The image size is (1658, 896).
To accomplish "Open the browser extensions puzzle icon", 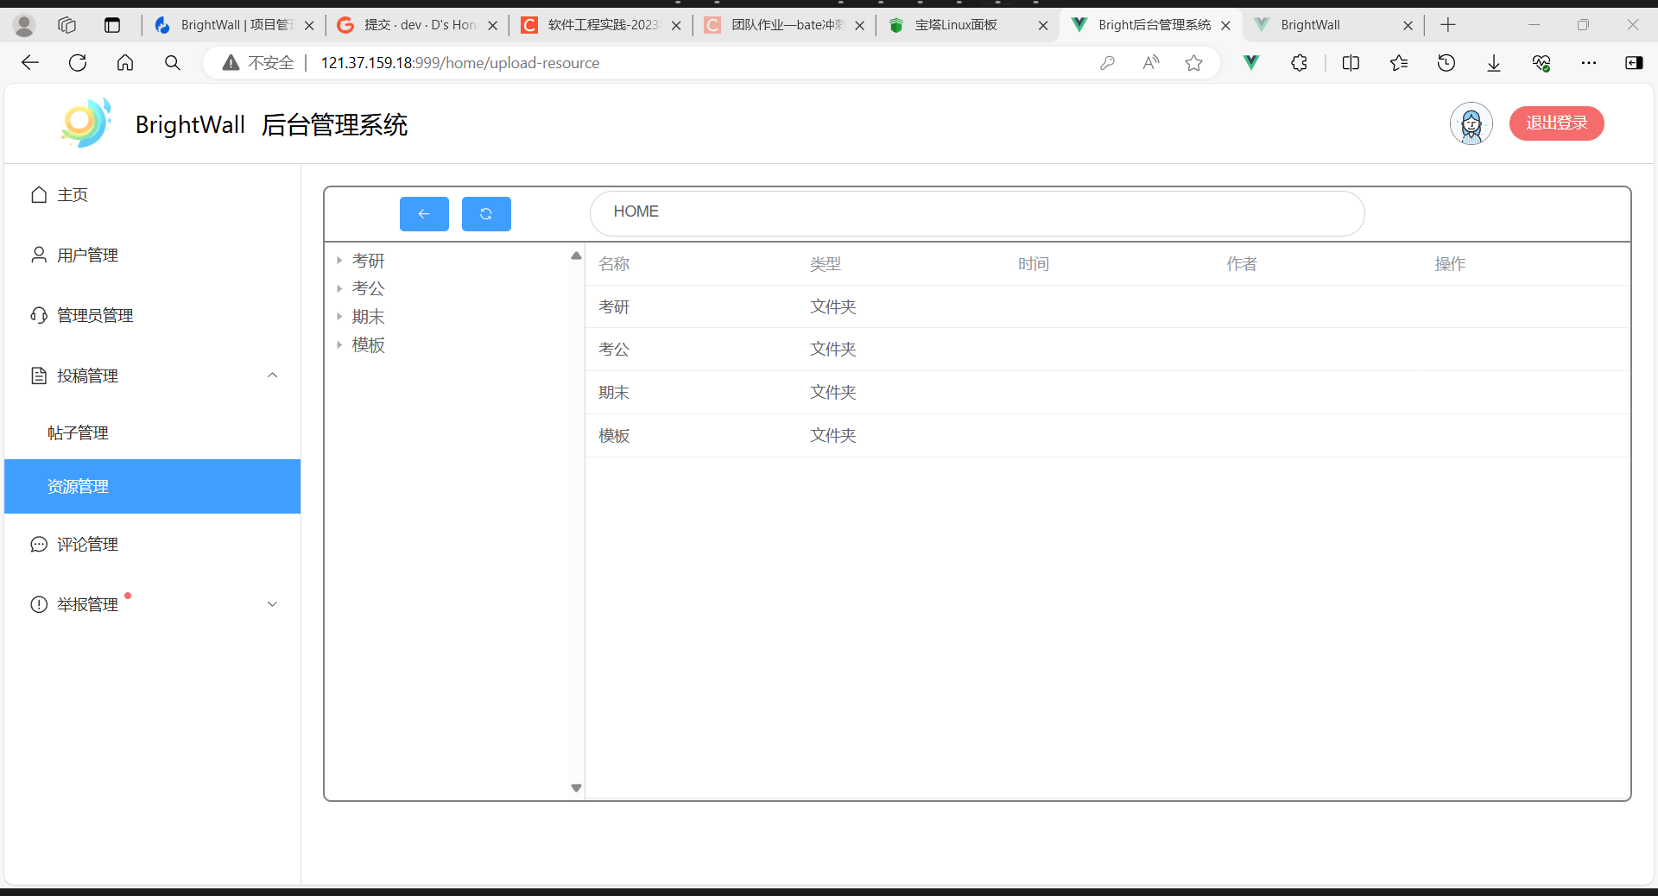I will point(1299,63).
